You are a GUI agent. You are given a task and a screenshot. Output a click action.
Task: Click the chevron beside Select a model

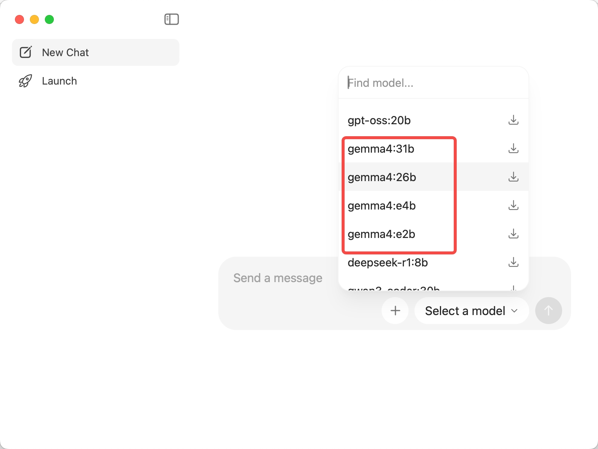coord(515,311)
